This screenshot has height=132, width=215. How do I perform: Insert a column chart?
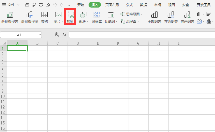tap(199, 14)
